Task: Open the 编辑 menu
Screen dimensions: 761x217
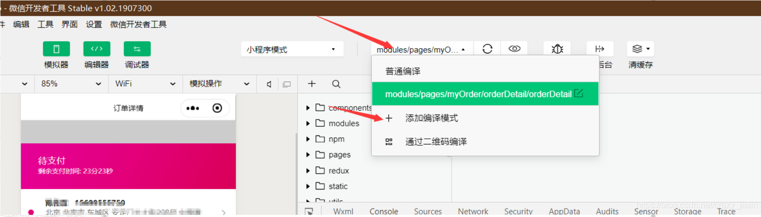Action: coord(21,24)
